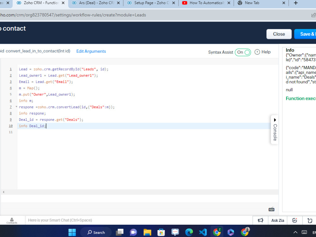
Task: Show hidden system tray icons
Action: coord(295,232)
